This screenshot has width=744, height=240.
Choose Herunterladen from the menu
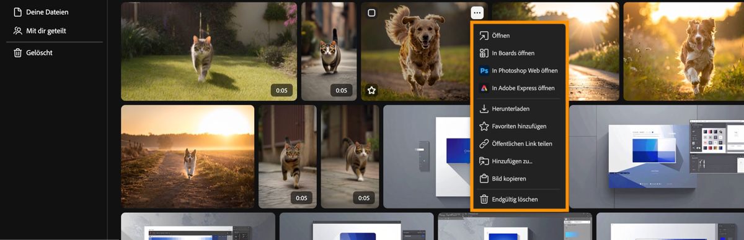(x=520, y=109)
